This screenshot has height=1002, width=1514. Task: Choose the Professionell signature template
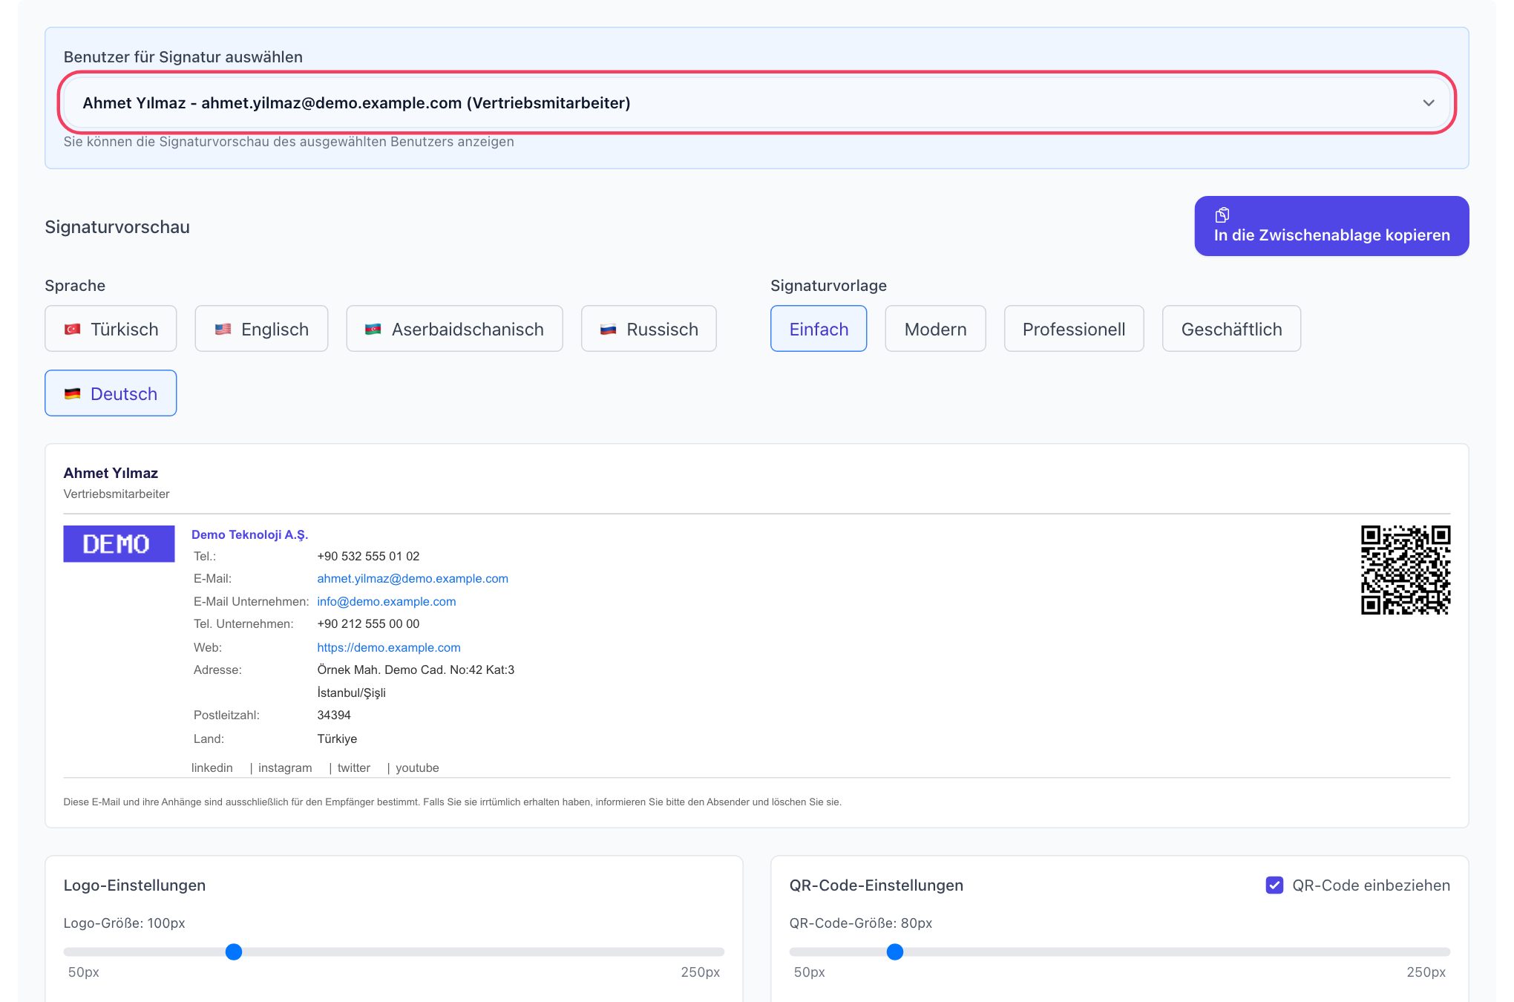click(1074, 328)
